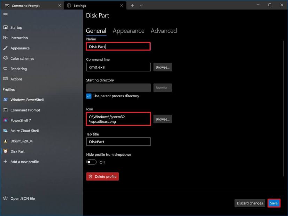The width and height of the screenshot is (288, 216).
Task: Select the Azure Cloud Shell profile icon
Action: pyautogui.click(x=5, y=131)
